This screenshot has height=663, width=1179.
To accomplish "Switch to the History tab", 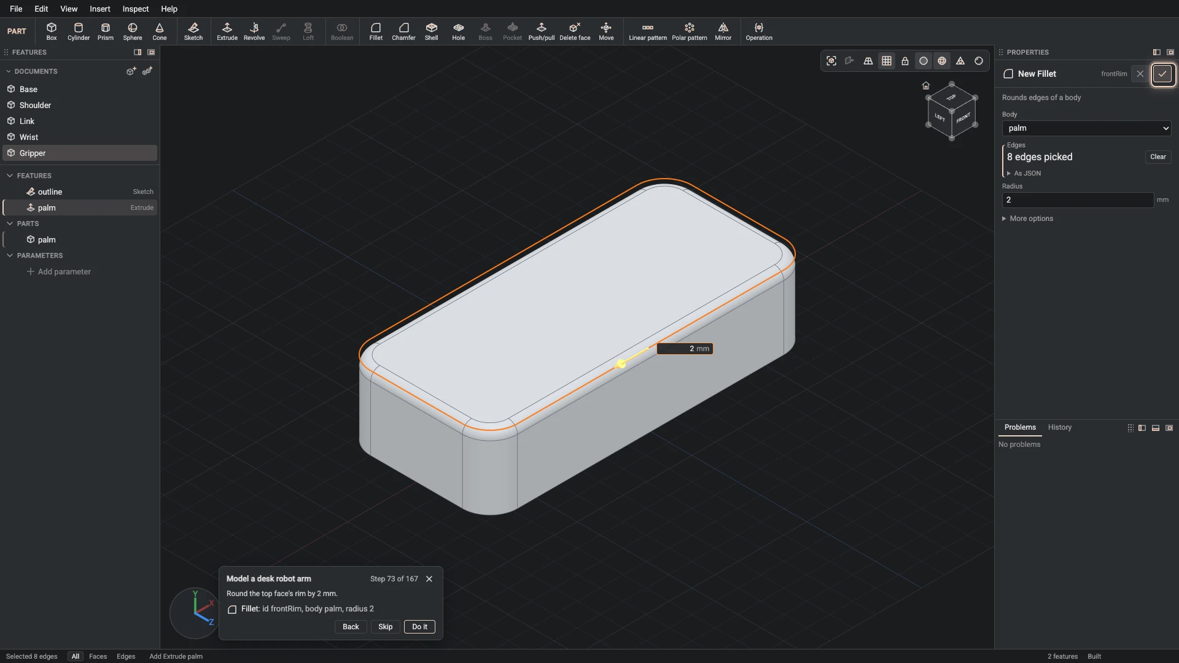I will [x=1059, y=427].
